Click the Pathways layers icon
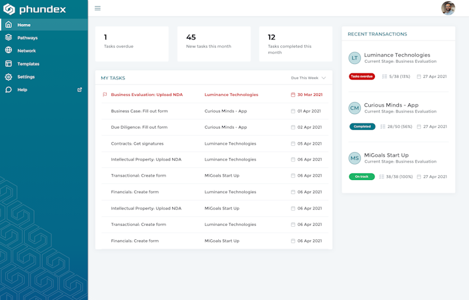This screenshot has width=469, height=300. pyautogui.click(x=9, y=37)
